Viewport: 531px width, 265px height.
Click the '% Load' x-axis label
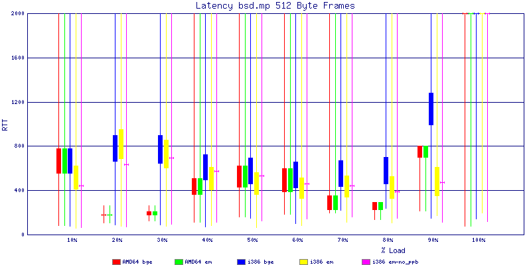coord(393,250)
